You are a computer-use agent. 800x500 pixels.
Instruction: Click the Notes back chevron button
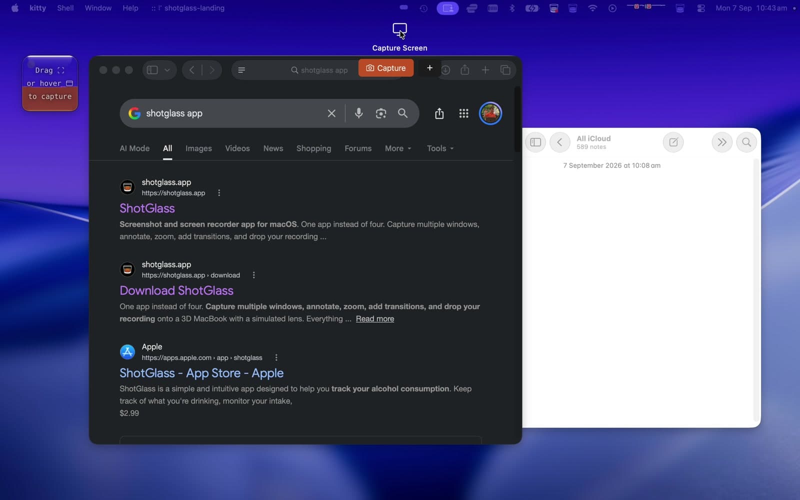pyautogui.click(x=559, y=142)
